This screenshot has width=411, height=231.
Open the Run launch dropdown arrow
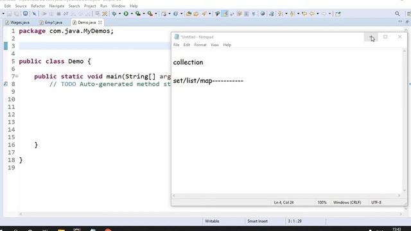tap(132, 13)
